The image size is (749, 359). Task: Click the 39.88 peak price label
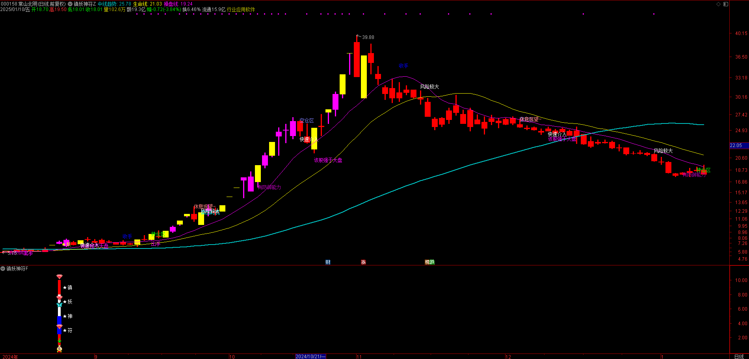pos(368,37)
